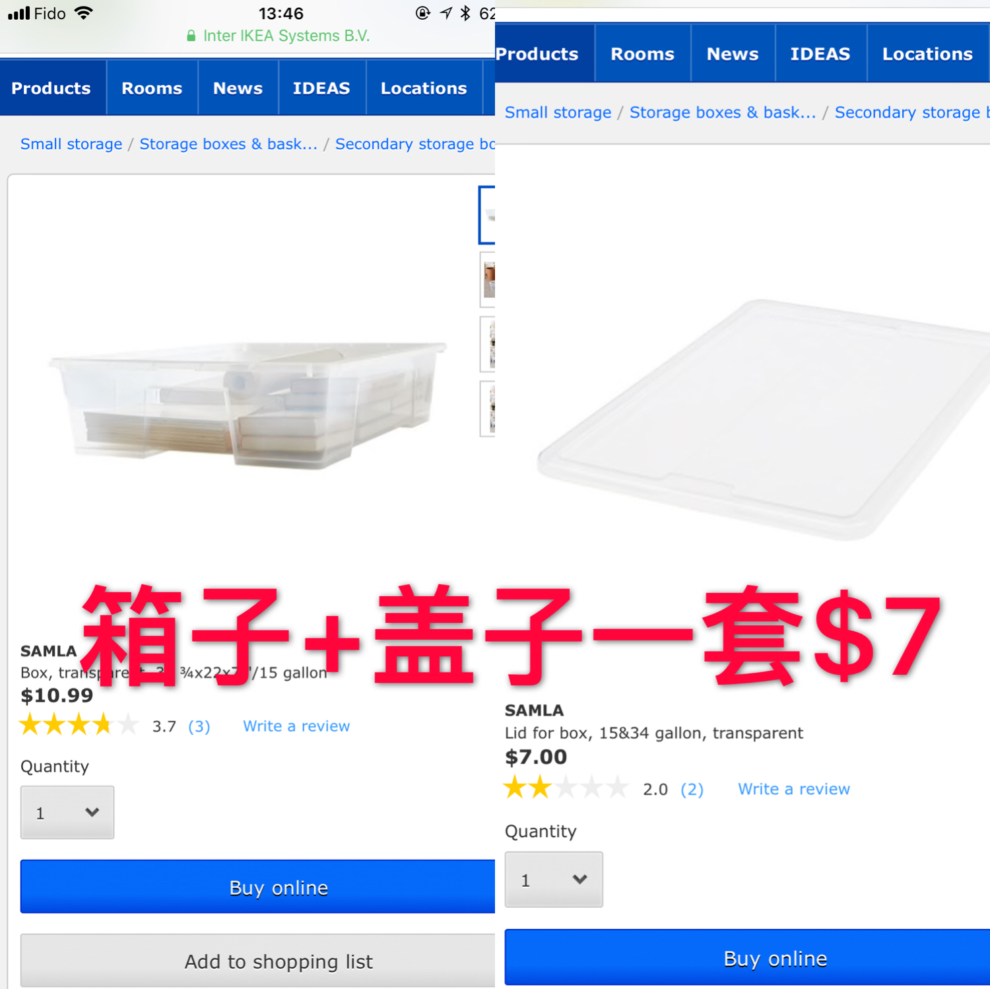The width and height of the screenshot is (990, 989).
Task: Open News in left navigation bar
Action: click(238, 88)
